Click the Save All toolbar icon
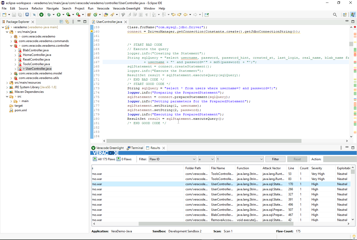Image resolution: width=357 pixels, height=240 pixels. [x=20, y=15]
